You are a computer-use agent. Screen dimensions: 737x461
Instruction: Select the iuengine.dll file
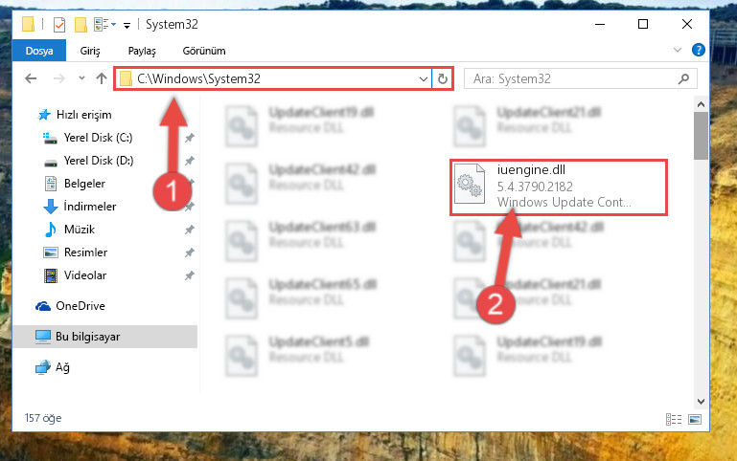click(x=559, y=187)
